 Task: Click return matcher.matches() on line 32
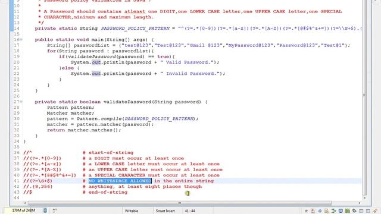click(x=83, y=130)
